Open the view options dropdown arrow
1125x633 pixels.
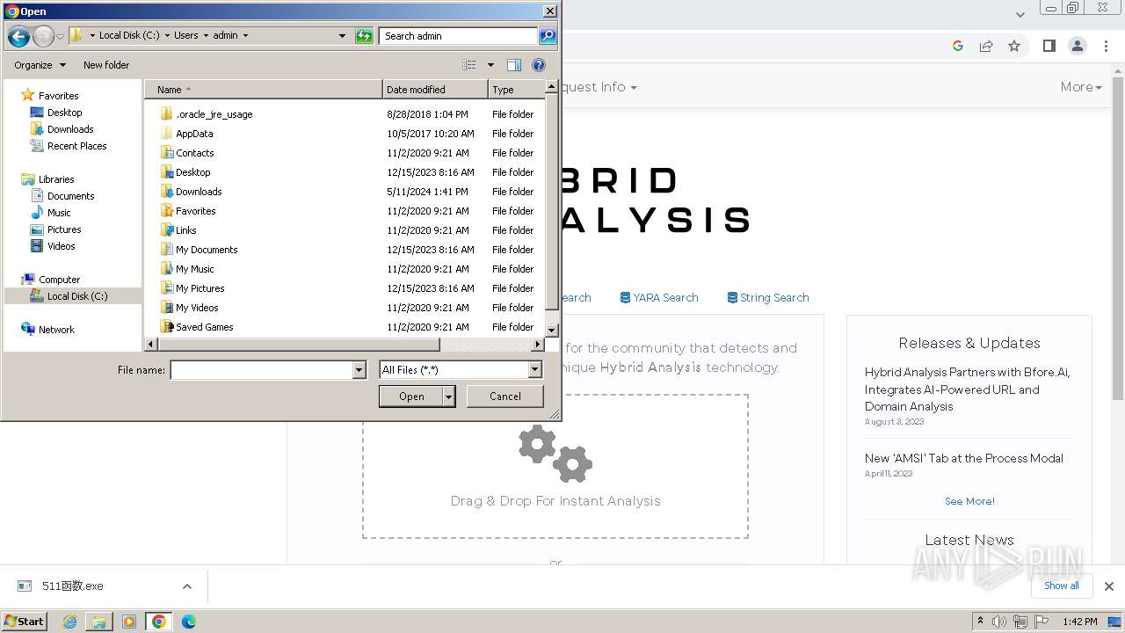coord(490,65)
